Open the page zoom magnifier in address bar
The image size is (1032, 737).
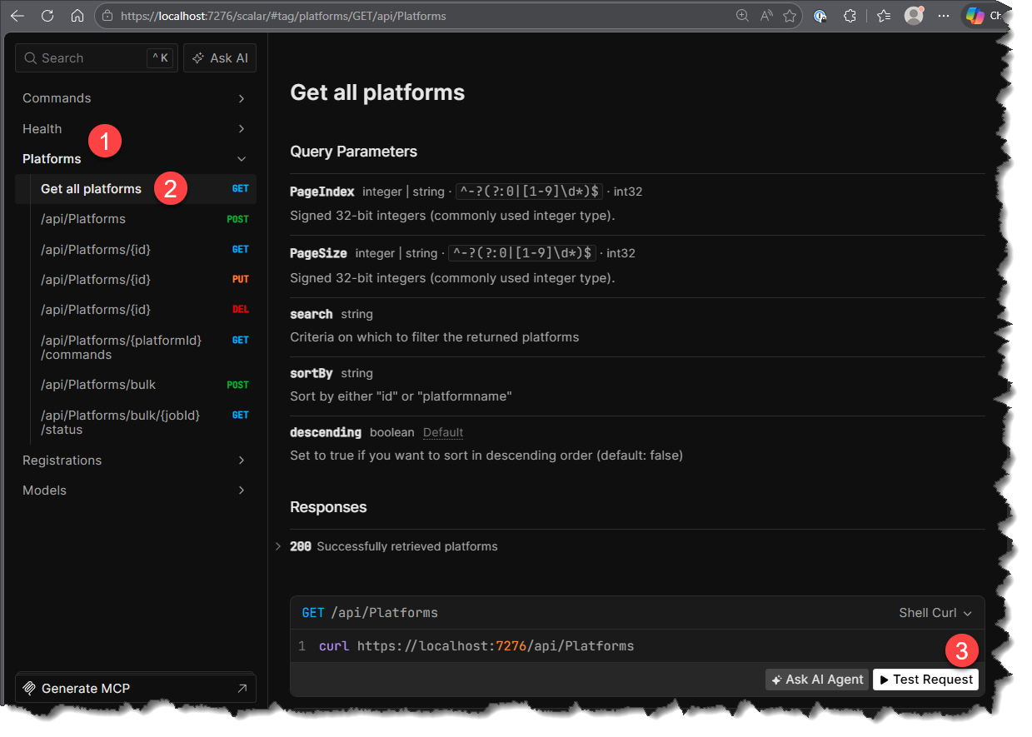point(742,15)
